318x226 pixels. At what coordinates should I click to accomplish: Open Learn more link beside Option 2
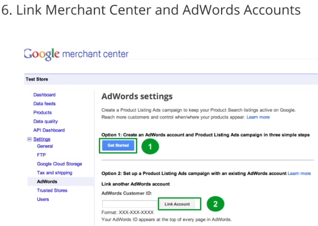point(299,174)
